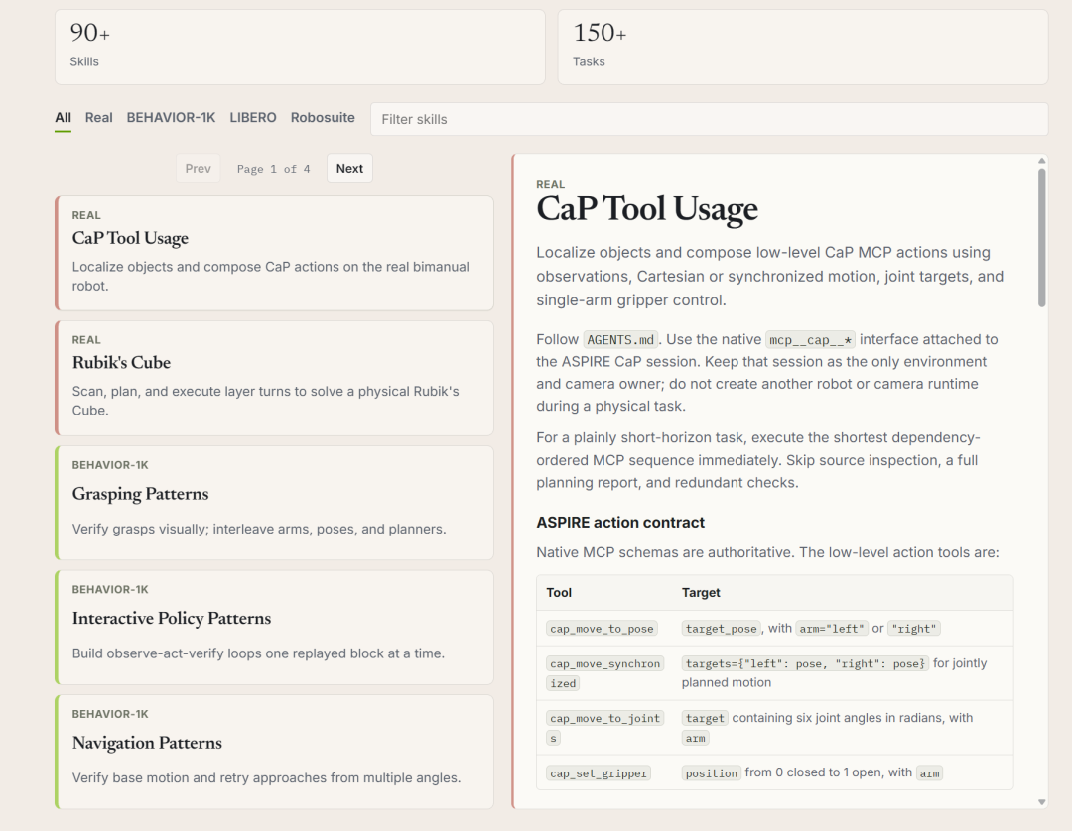Viewport: 1072px width, 831px height.
Task: Click the 90+ Skills stat card
Action: (x=300, y=48)
